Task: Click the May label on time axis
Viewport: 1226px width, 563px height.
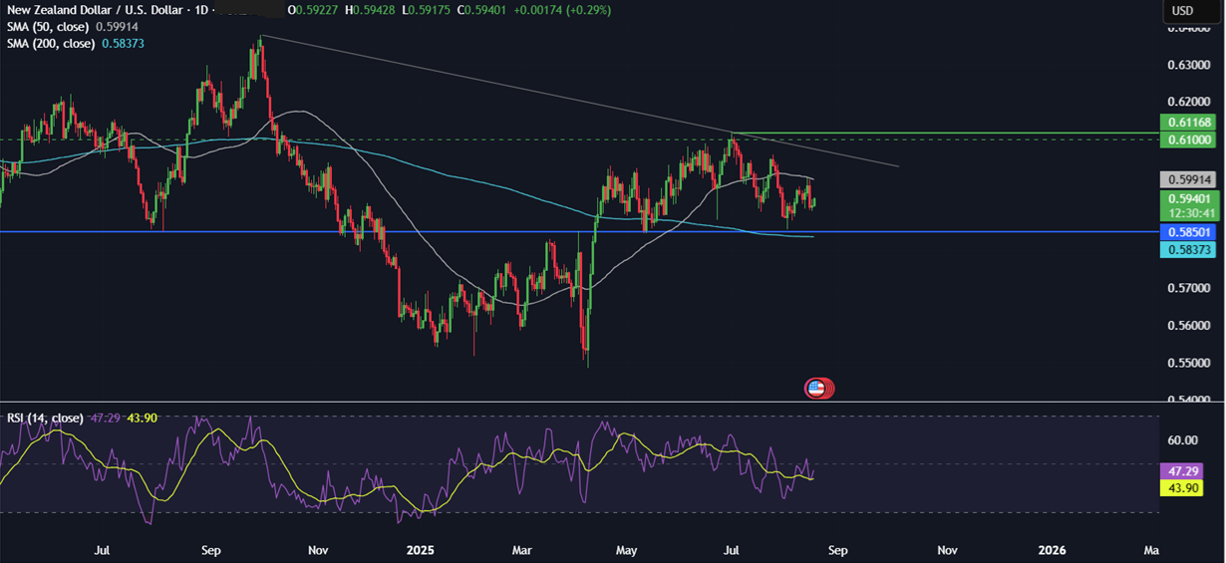Action: click(627, 550)
